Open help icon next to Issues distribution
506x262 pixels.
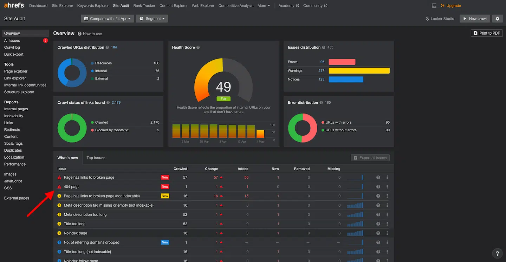click(324, 47)
